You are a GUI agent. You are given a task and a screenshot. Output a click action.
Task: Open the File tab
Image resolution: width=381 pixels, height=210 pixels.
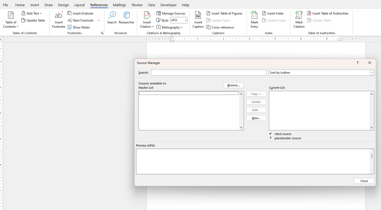[5, 5]
